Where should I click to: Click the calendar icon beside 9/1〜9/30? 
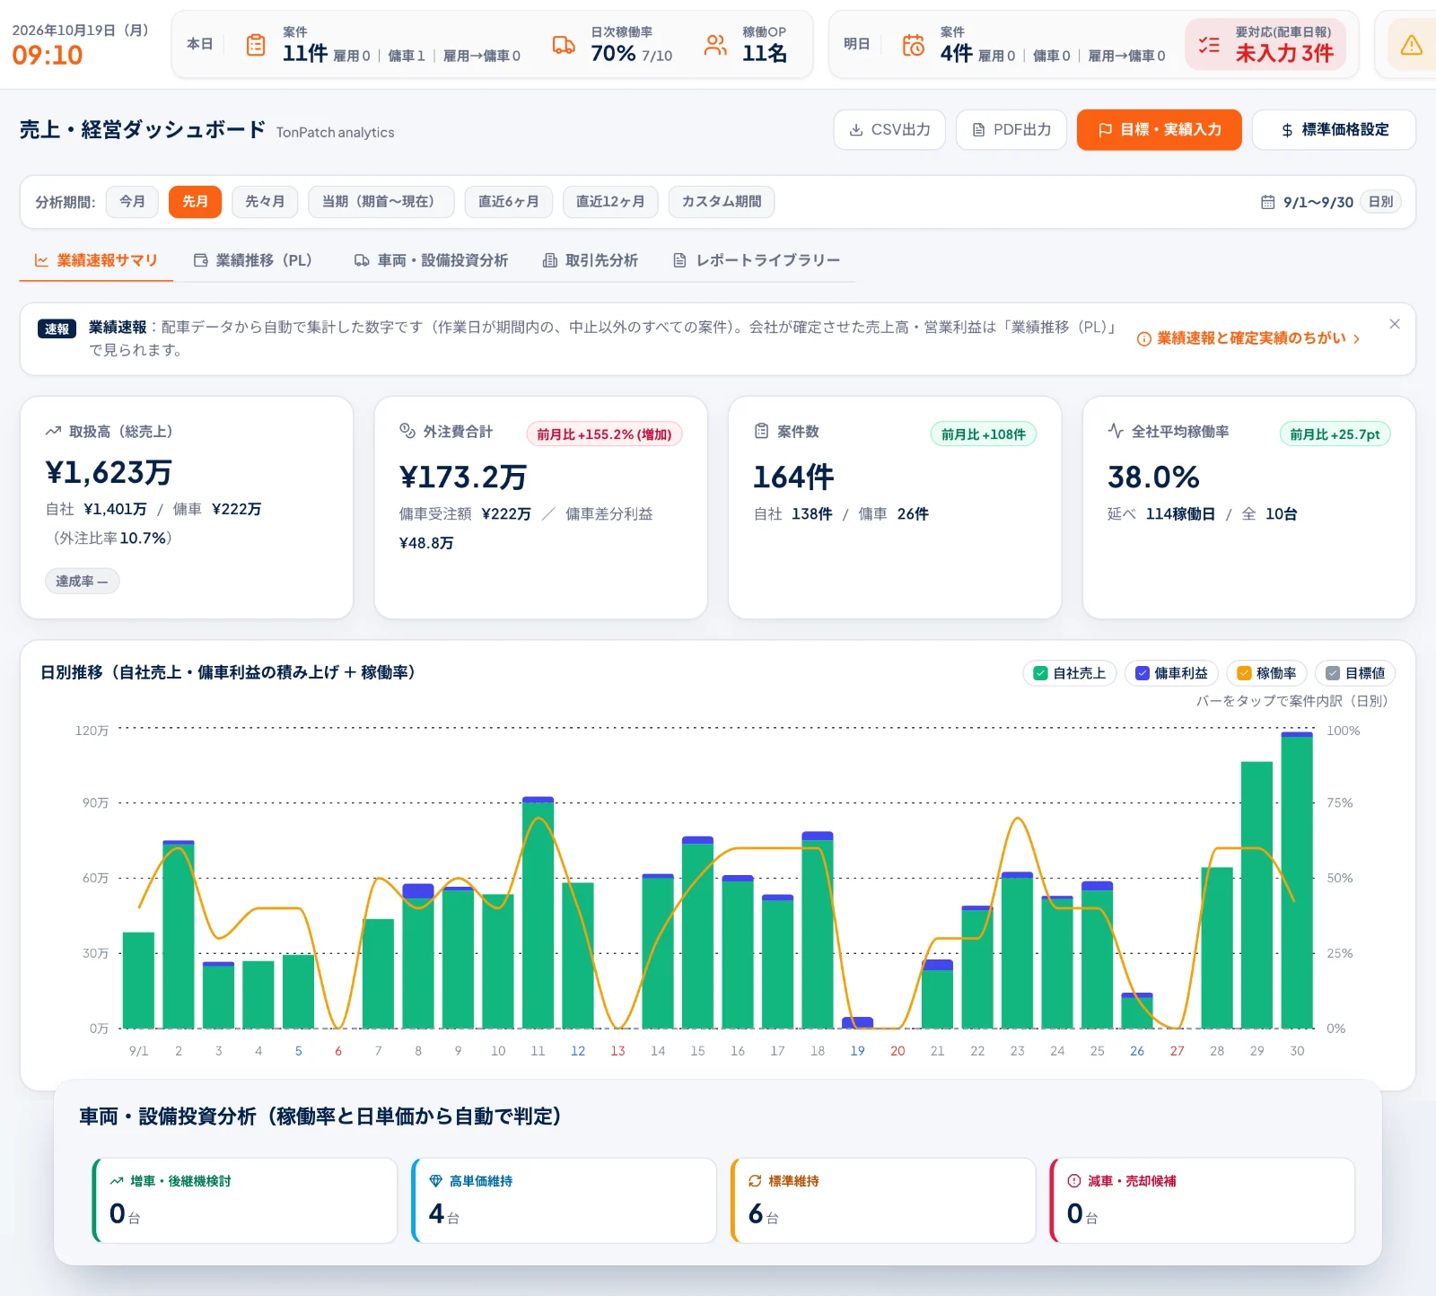point(1267,202)
